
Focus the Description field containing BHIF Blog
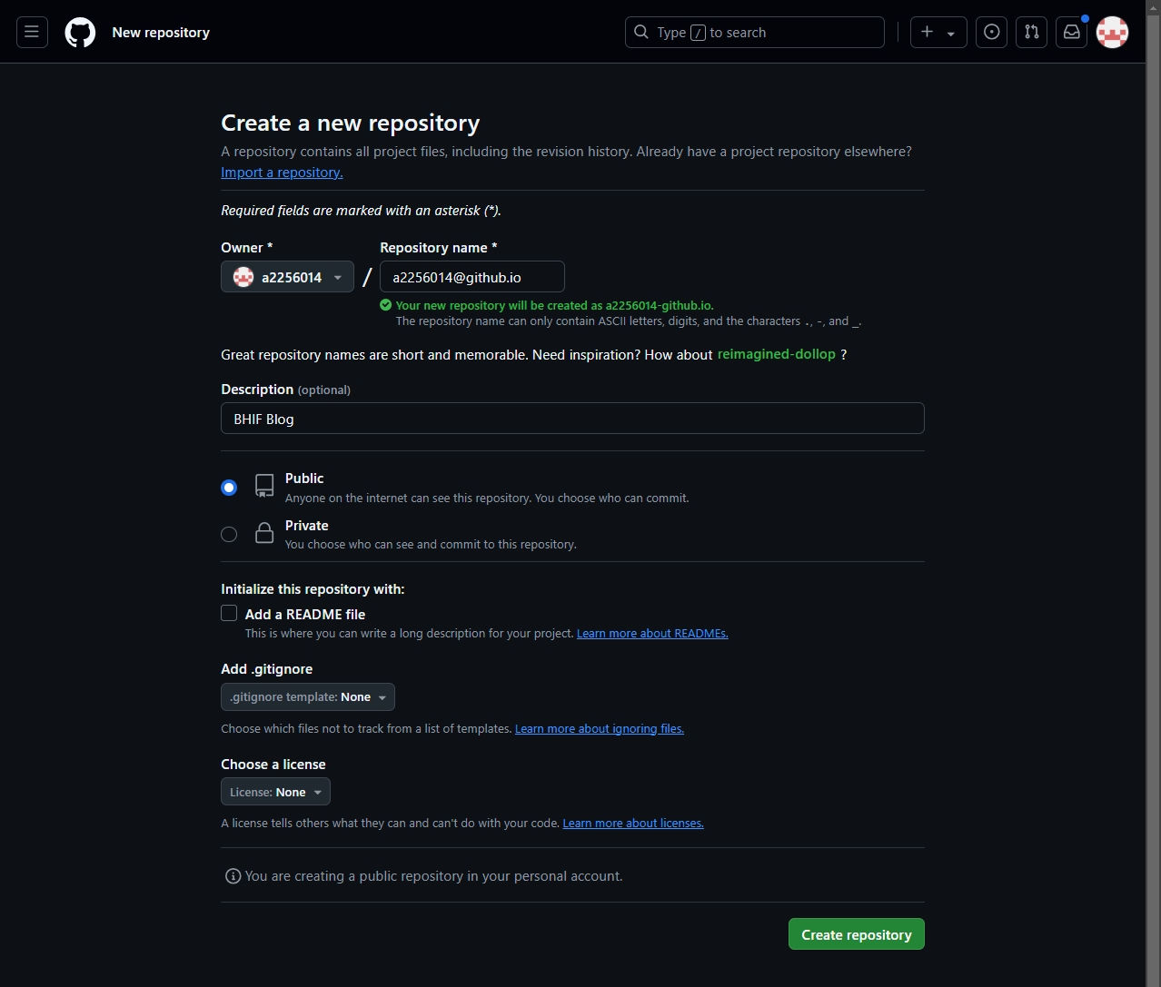point(572,419)
